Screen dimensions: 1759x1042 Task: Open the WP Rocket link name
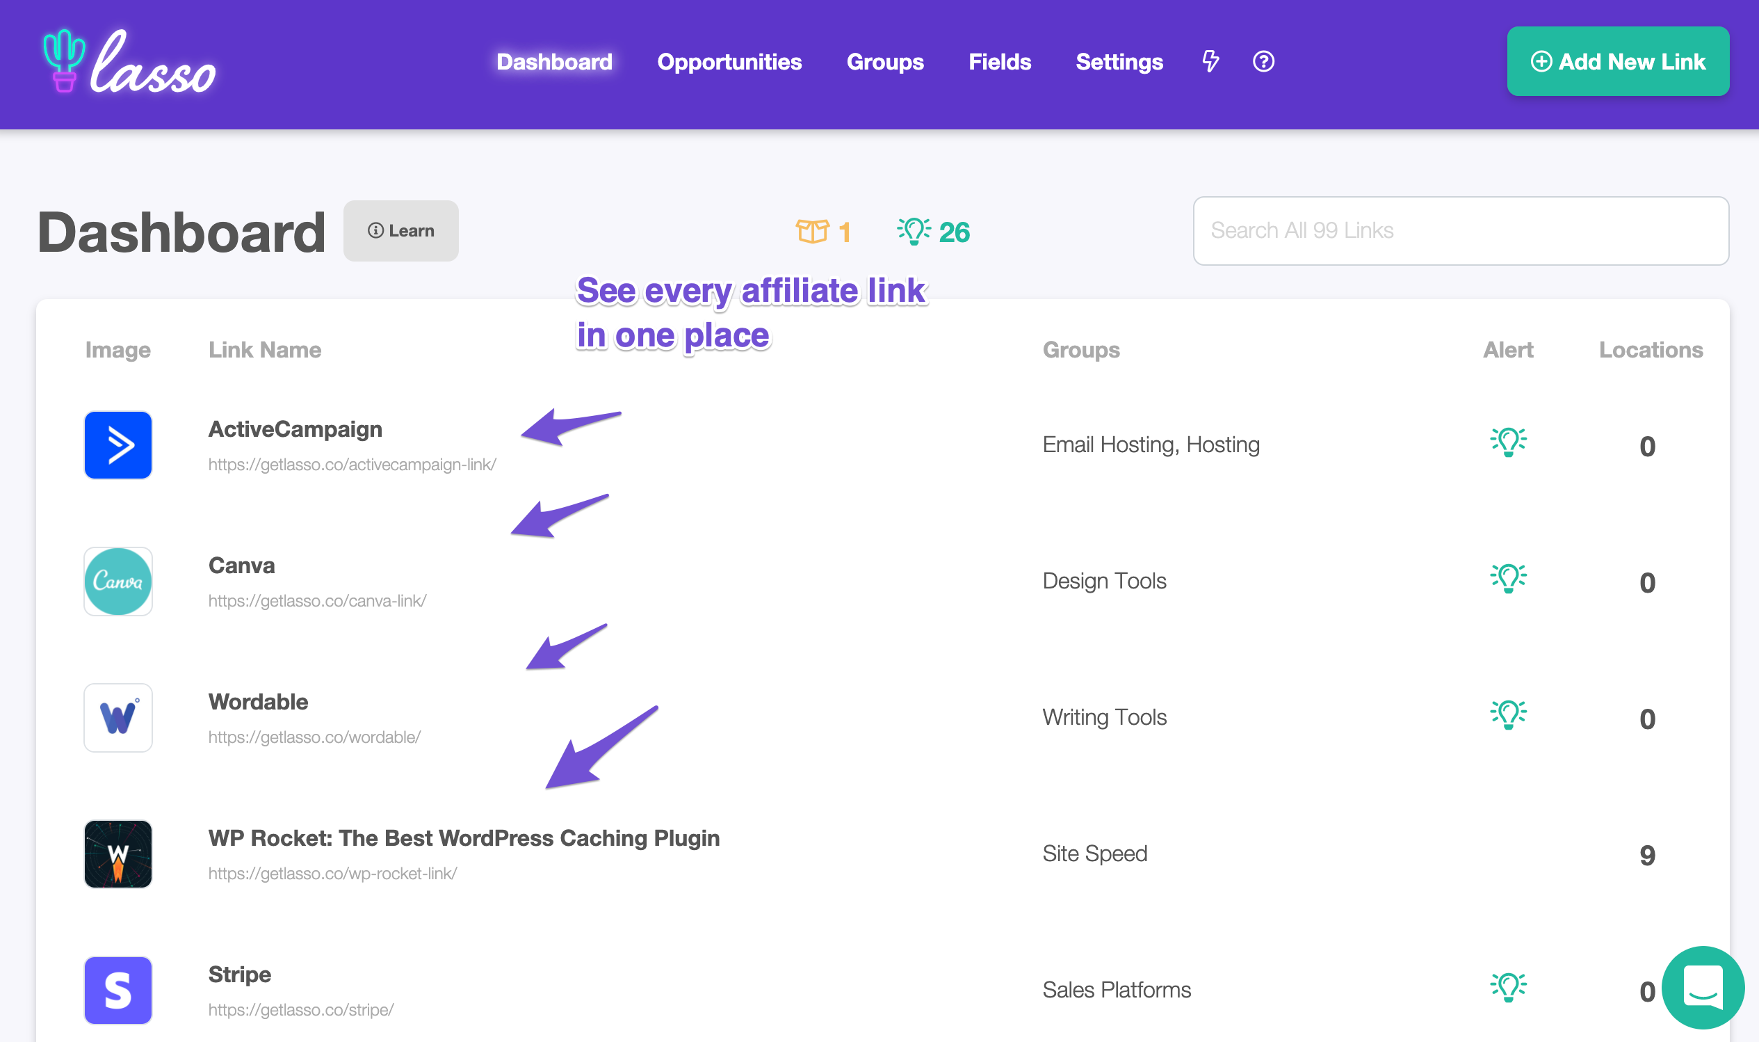point(464,837)
